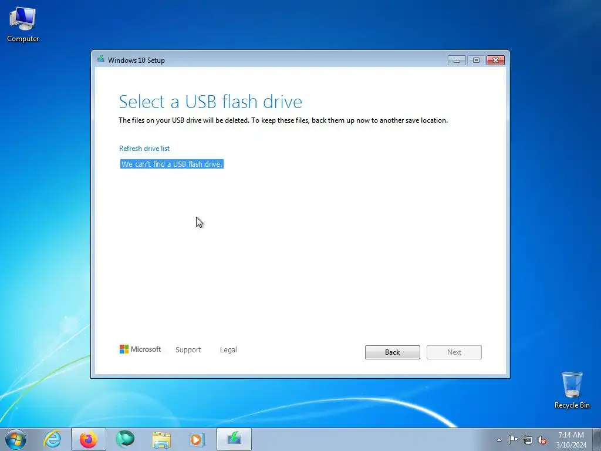The width and height of the screenshot is (601, 451).
Task: Open the Windows Start menu orb
Action: (16, 439)
